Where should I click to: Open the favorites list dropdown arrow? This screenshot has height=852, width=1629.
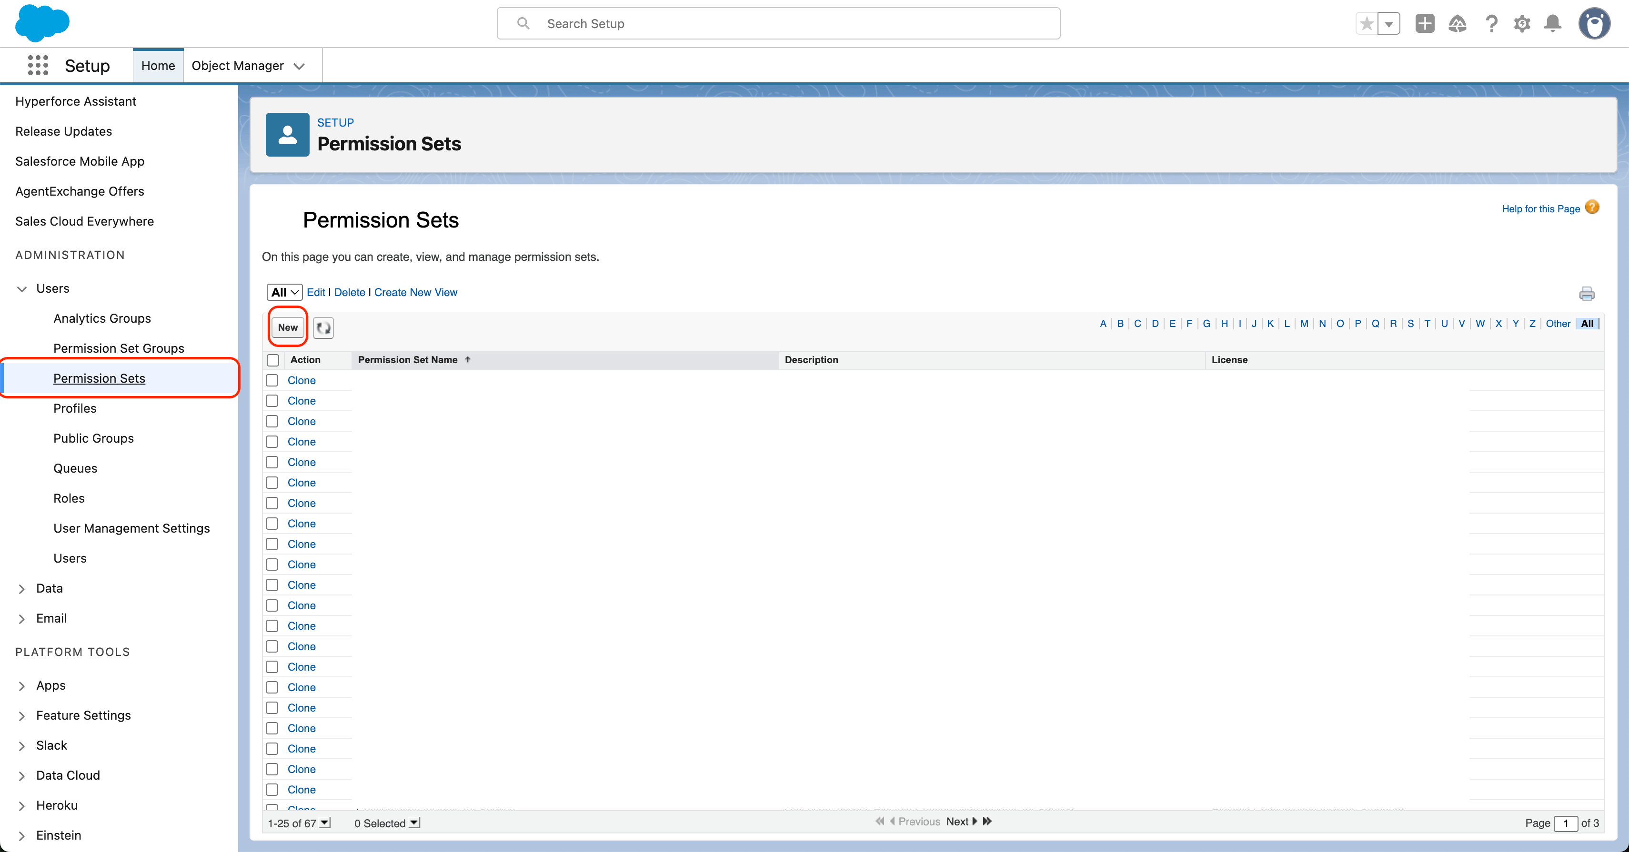[1388, 24]
